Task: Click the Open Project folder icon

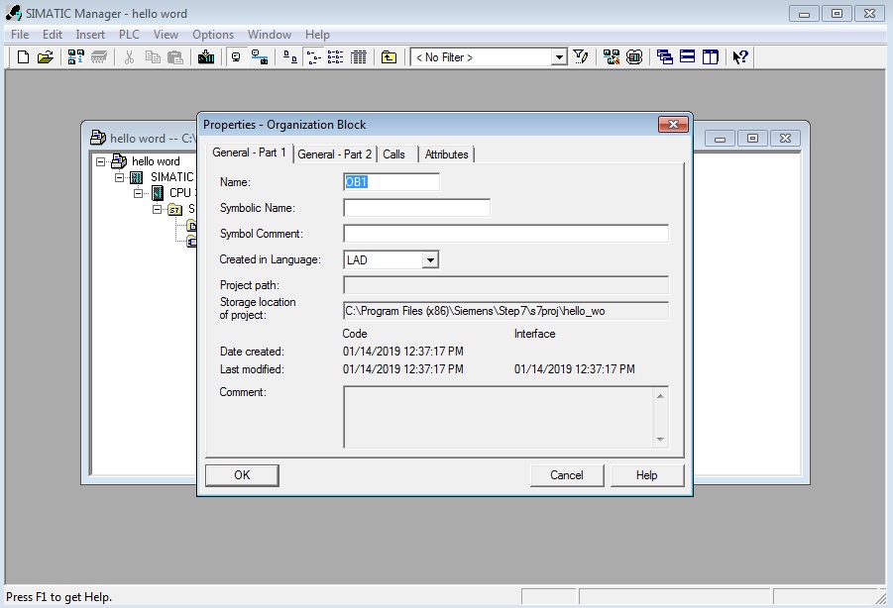Action: [46, 57]
